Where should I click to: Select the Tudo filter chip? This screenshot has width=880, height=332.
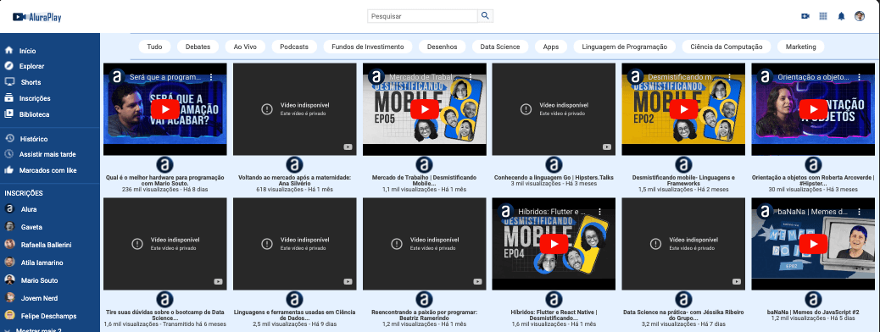coord(154,47)
